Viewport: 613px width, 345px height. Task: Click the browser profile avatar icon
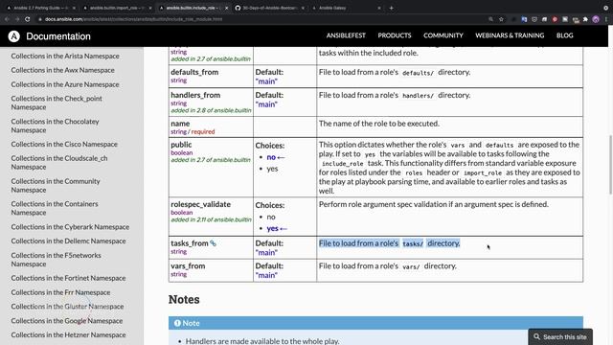coord(596,19)
